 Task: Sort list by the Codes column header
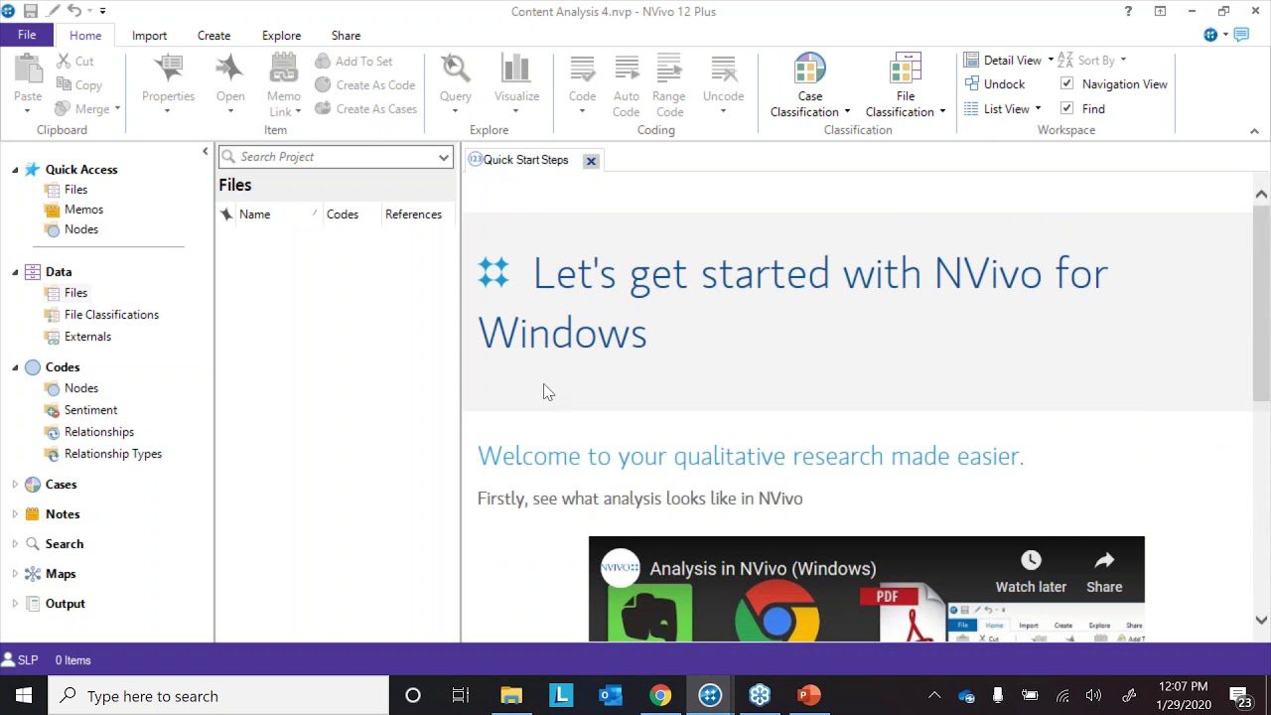tap(343, 214)
